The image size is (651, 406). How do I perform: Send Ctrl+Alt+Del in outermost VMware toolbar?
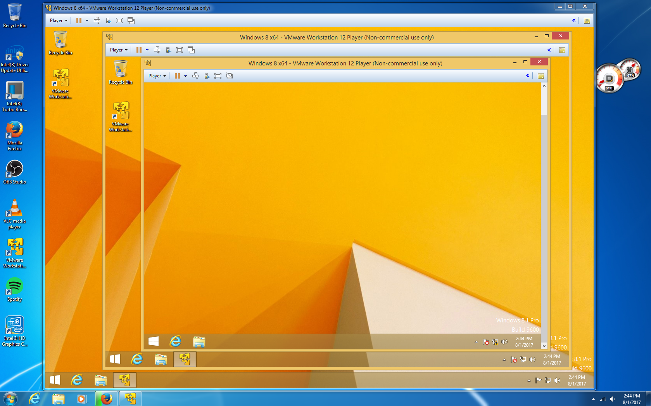97,21
